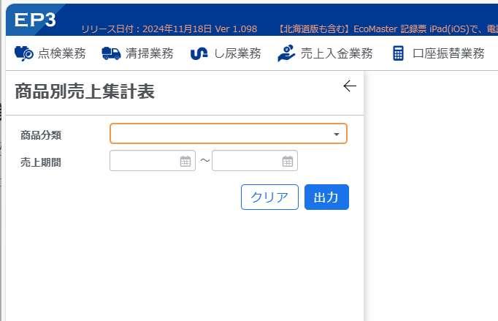The image size is (498, 321).
Task: Click the クリア button
Action: [x=269, y=197]
